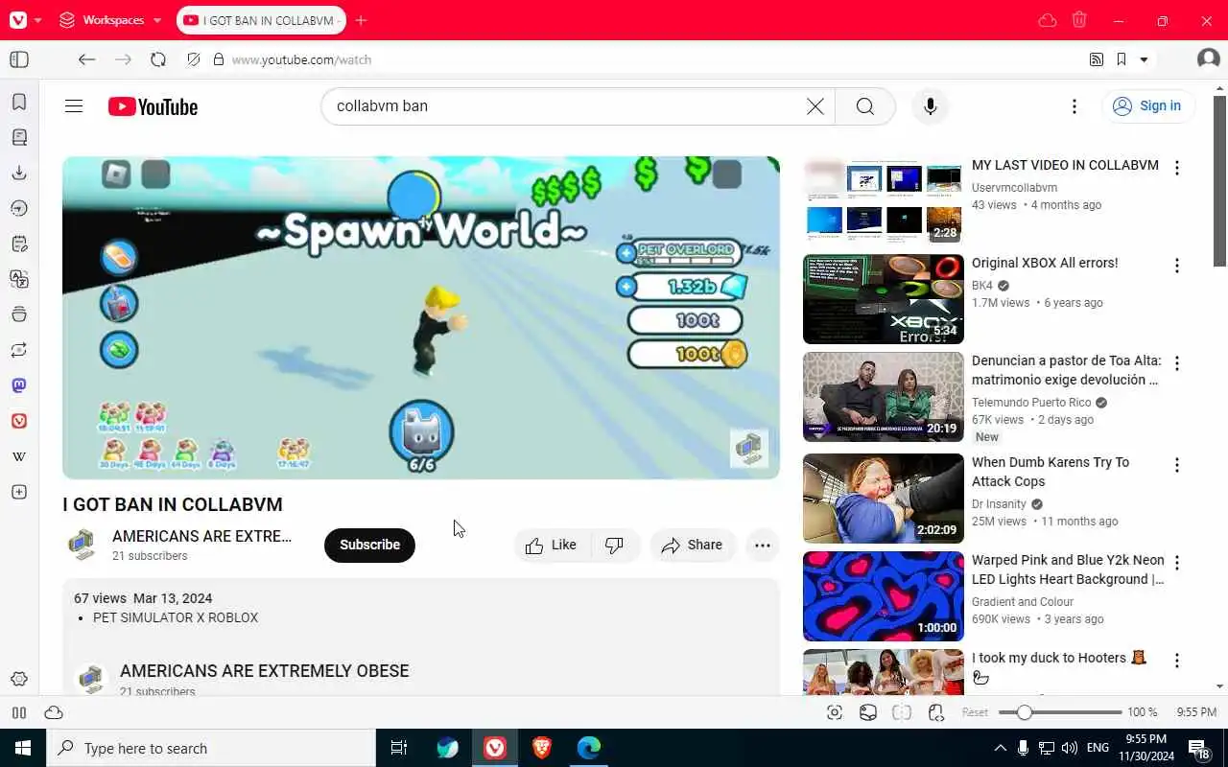Open the browser profile avatar

pos(1208,59)
